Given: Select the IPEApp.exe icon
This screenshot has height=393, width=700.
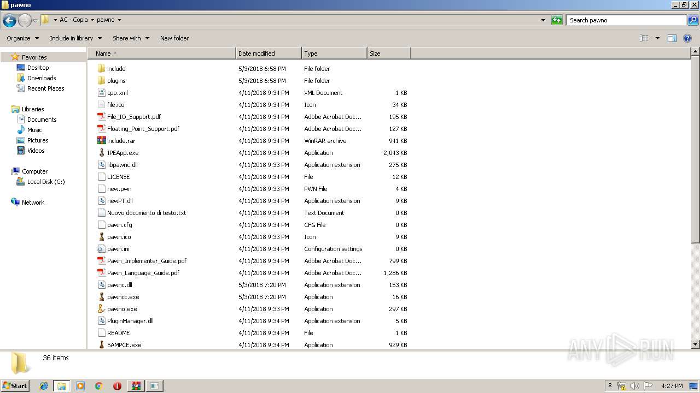Looking at the screenshot, I should point(101,153).
